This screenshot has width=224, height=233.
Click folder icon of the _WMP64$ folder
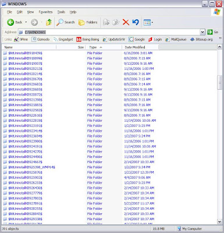(5, 167)
